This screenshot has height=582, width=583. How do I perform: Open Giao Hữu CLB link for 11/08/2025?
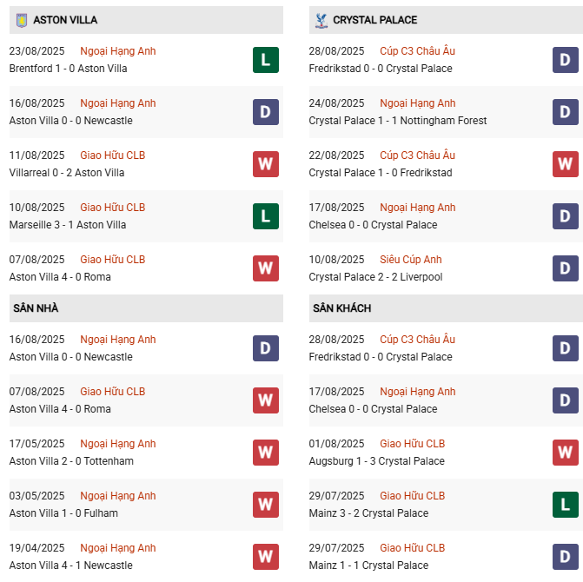pos(112,155)
